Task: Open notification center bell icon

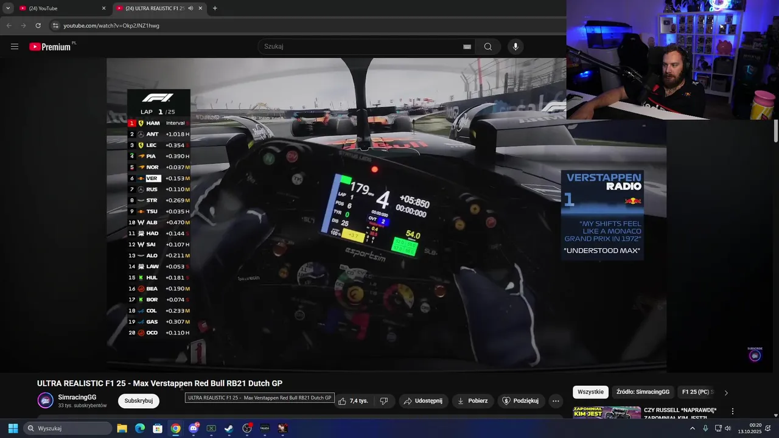Action: tap(767, 428)
